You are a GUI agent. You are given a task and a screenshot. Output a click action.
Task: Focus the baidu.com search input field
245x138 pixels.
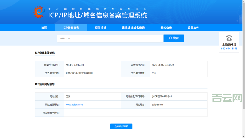pyautogui.click(x=110, y=38)
